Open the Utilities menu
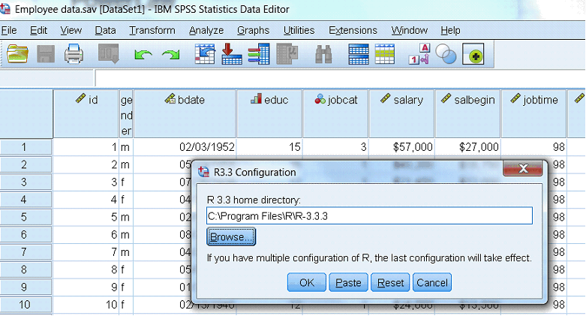Image resolution: width=586 pixels, height=316 pixels. [x=299, y=30]
